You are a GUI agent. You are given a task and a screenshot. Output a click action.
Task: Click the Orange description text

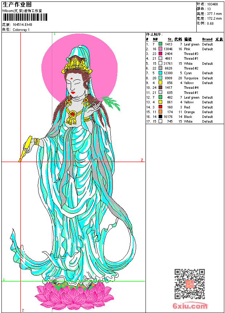tap(189, 112)
